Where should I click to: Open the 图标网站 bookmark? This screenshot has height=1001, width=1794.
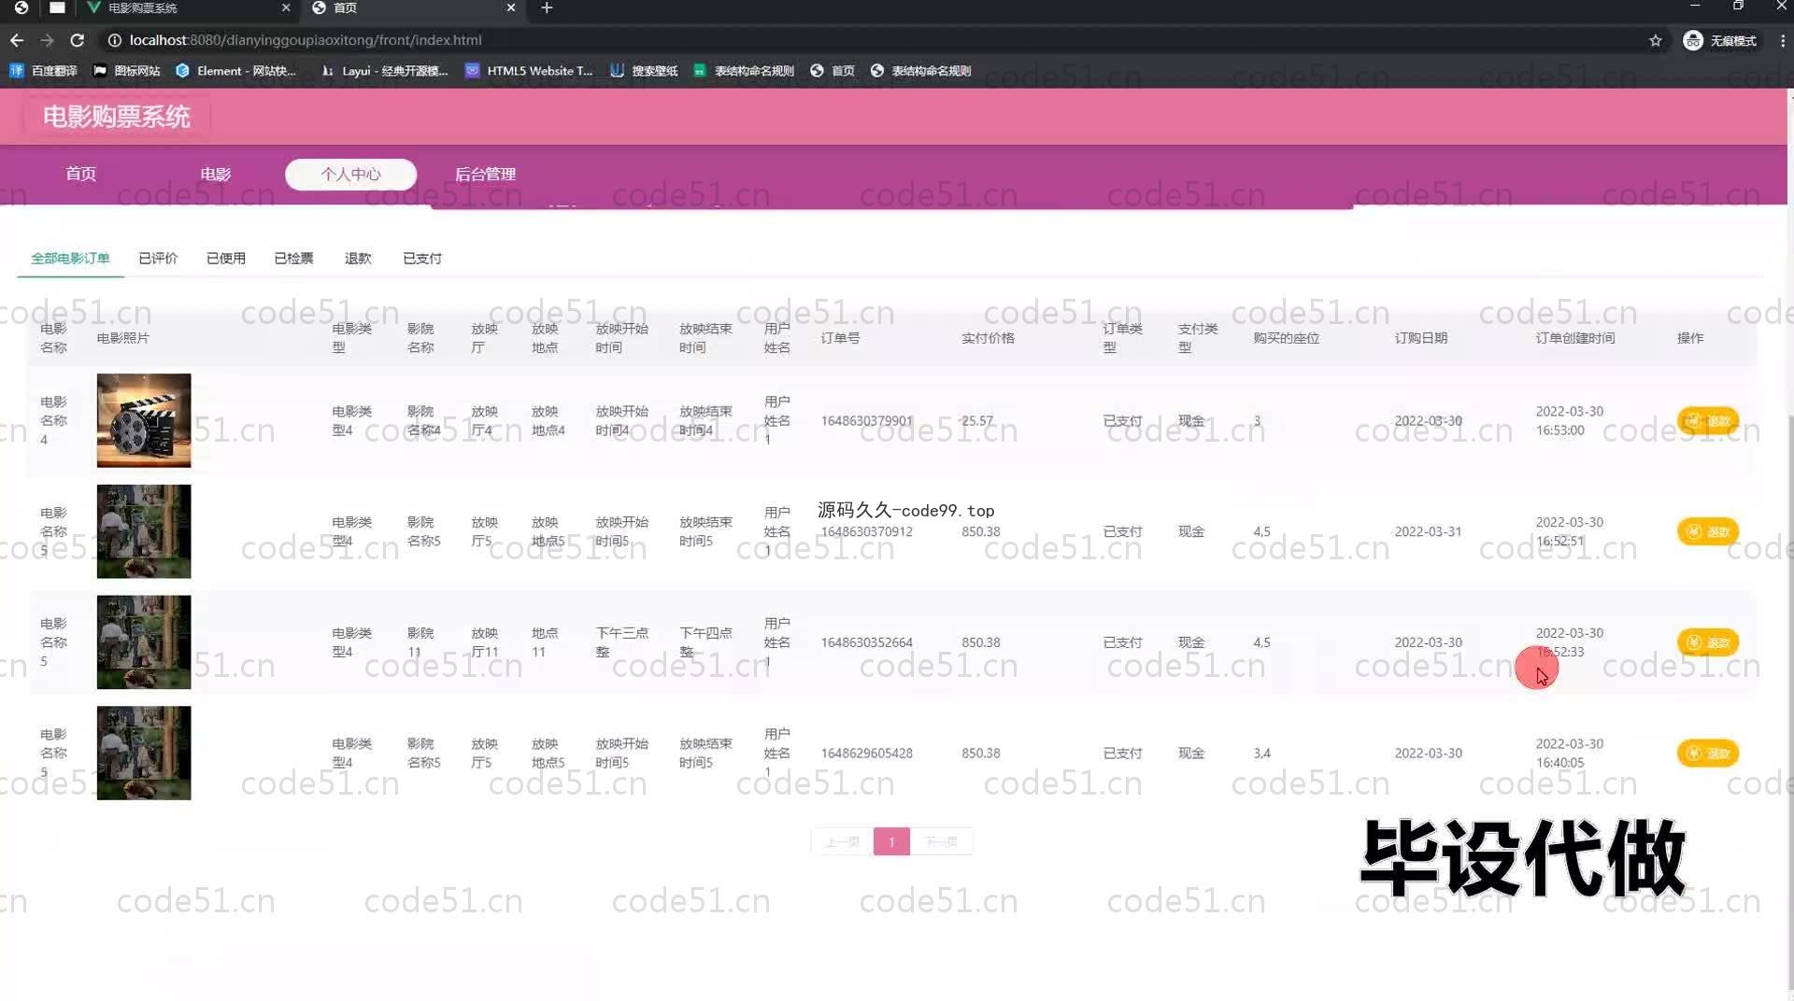[x=127, y=70]
